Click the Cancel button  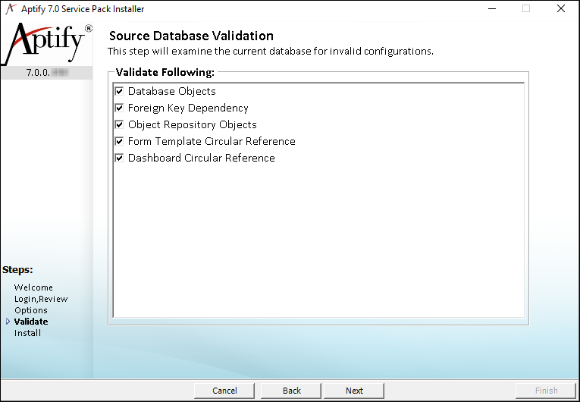coord(224,391)
